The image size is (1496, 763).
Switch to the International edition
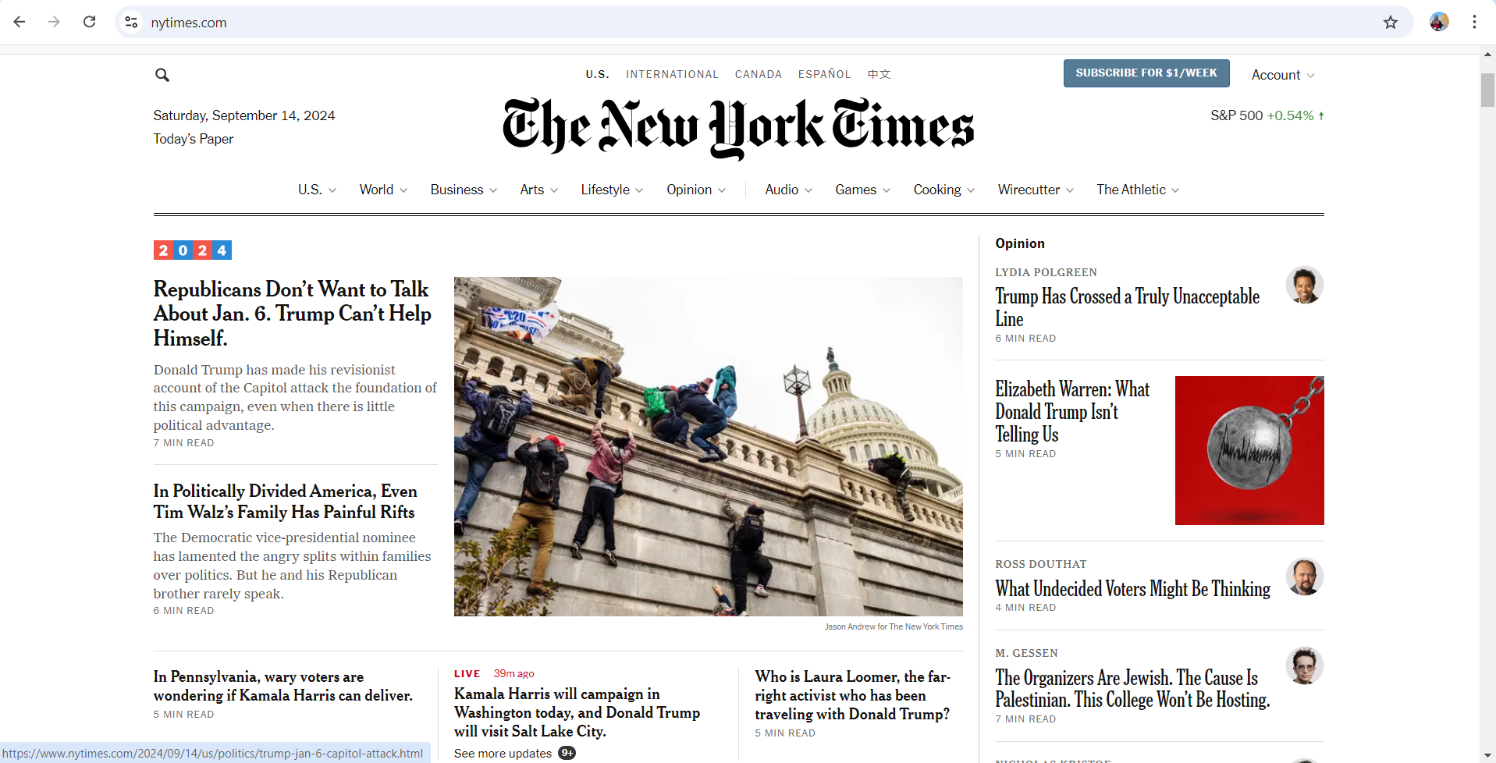coord(672,74)
